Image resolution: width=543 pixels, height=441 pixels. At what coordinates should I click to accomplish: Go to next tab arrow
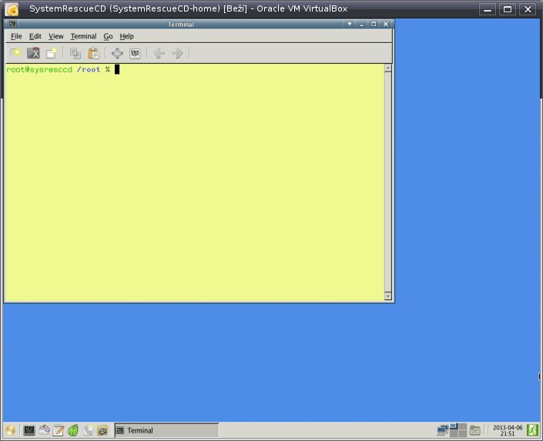pyautogui.click(x=177, y=53)
